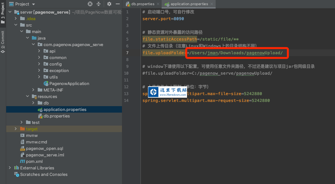Close the application.properties tab
This screenshot has height=184, width=335.
[x=212, y=4]
